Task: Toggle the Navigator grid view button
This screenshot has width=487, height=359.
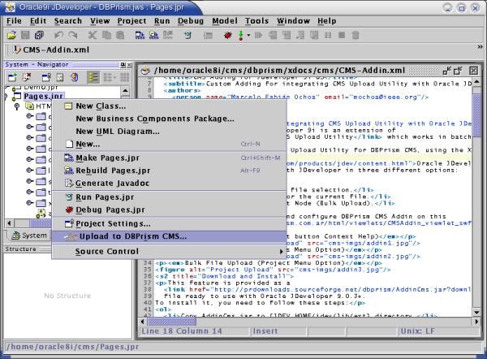Action: [125, 77]
